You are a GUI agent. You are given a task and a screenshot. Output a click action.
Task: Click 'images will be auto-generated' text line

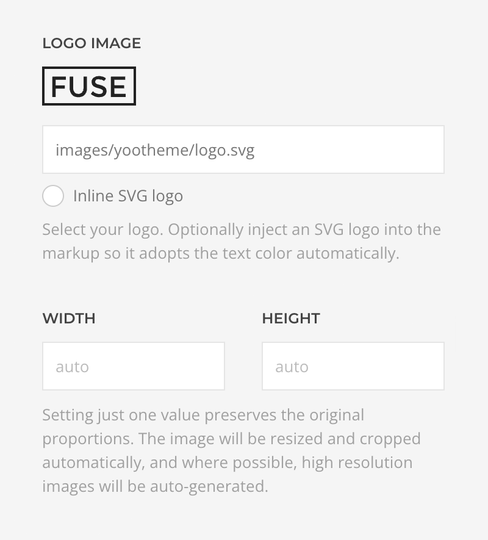[155, 487]
